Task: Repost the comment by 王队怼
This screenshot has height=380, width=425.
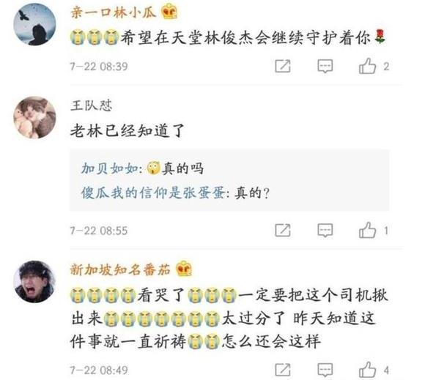Action: tap(283, 231)
